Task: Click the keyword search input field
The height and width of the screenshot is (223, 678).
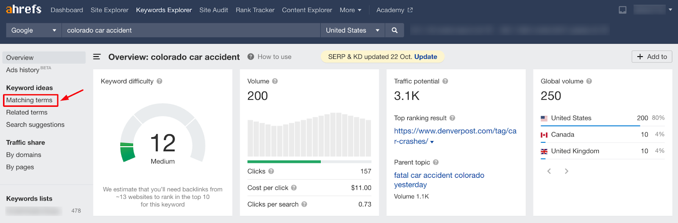Action: (x=191, y=30)
